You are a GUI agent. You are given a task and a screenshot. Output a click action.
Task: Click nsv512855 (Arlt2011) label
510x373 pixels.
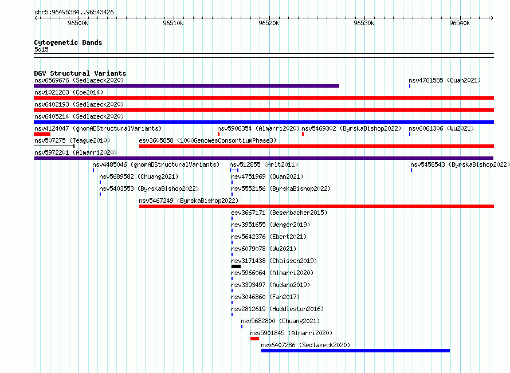click(264, 164)
